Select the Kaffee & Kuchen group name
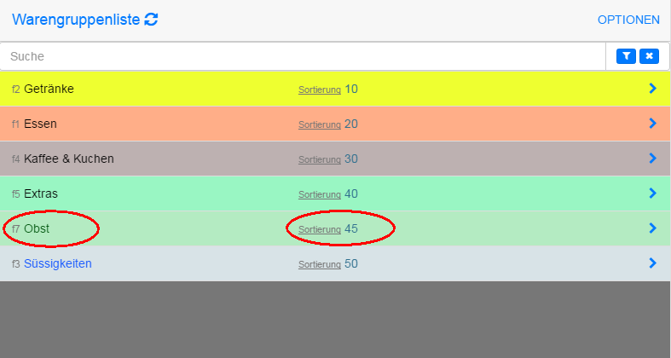Viewport: 671px width, 358px height. tap(69, 159)
